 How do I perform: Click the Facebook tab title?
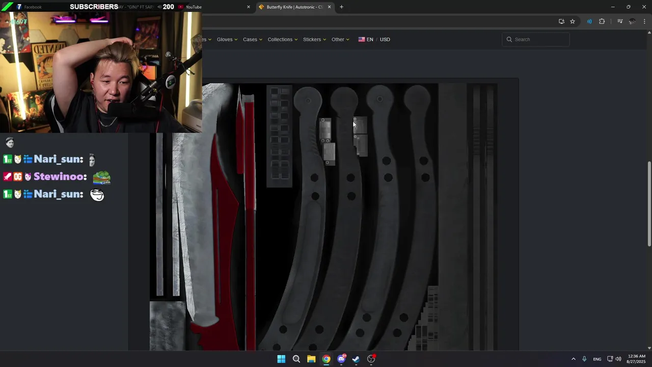[33, 7]
